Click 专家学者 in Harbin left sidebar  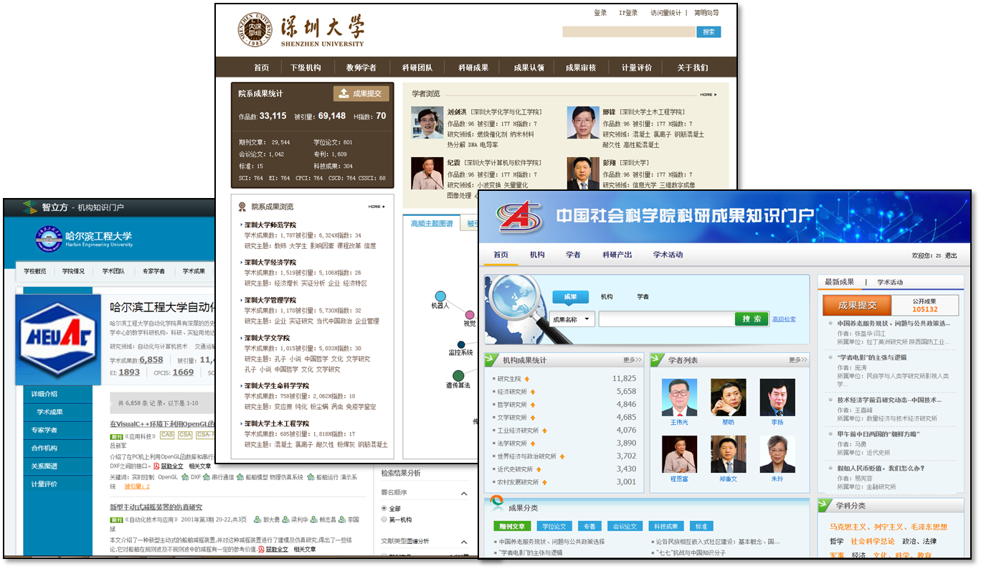point(44,430)
